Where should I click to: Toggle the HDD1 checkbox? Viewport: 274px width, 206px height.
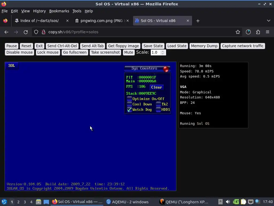point(158,109)
